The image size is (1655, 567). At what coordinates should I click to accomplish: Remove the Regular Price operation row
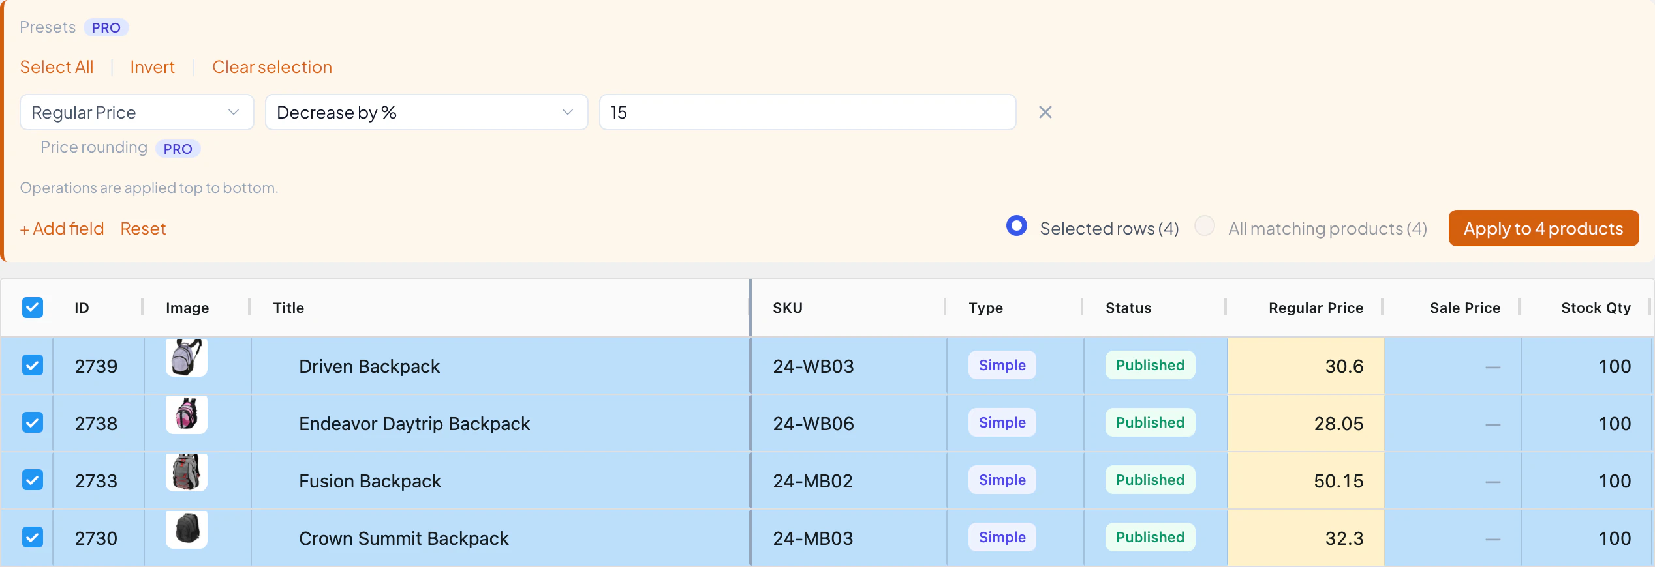click(x=1045, y=112)
